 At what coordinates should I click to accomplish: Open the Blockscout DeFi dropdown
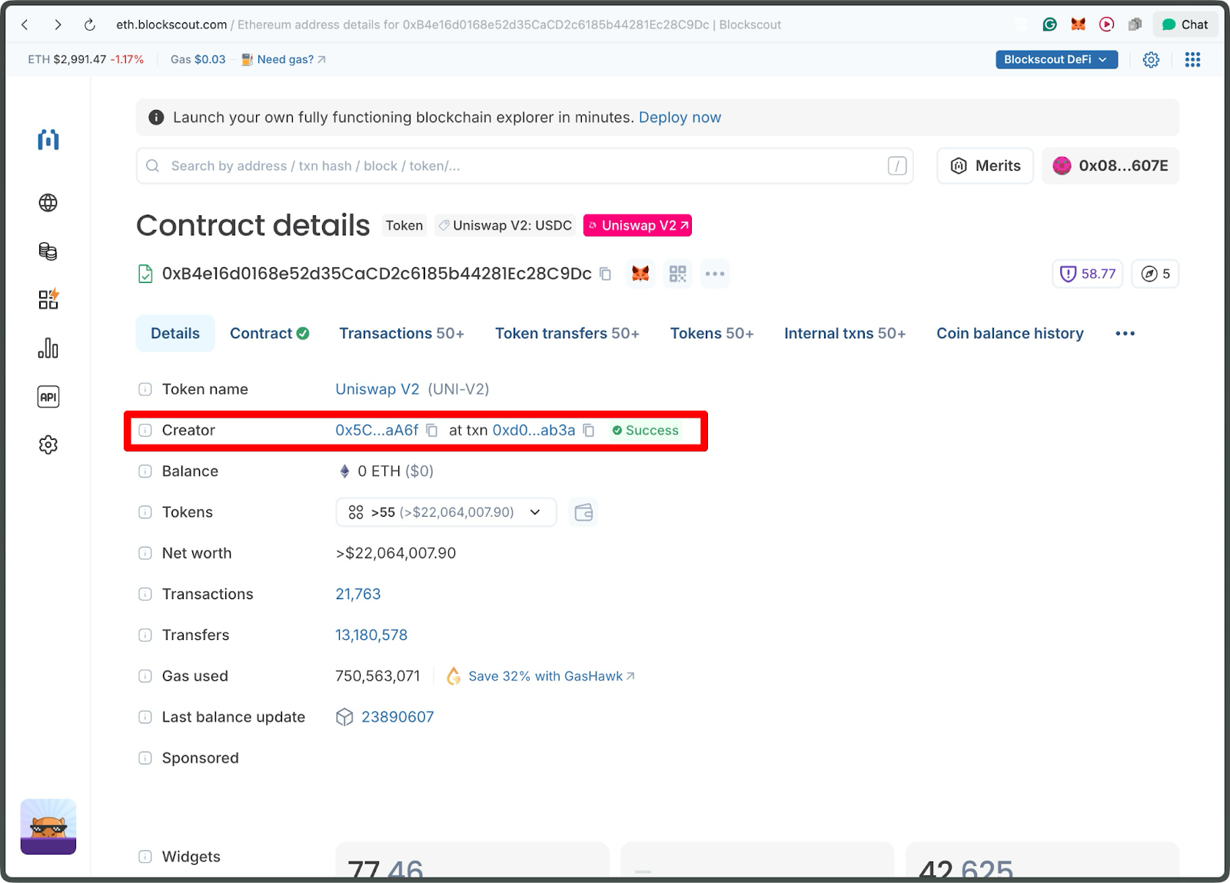[x=1055, y=59]
